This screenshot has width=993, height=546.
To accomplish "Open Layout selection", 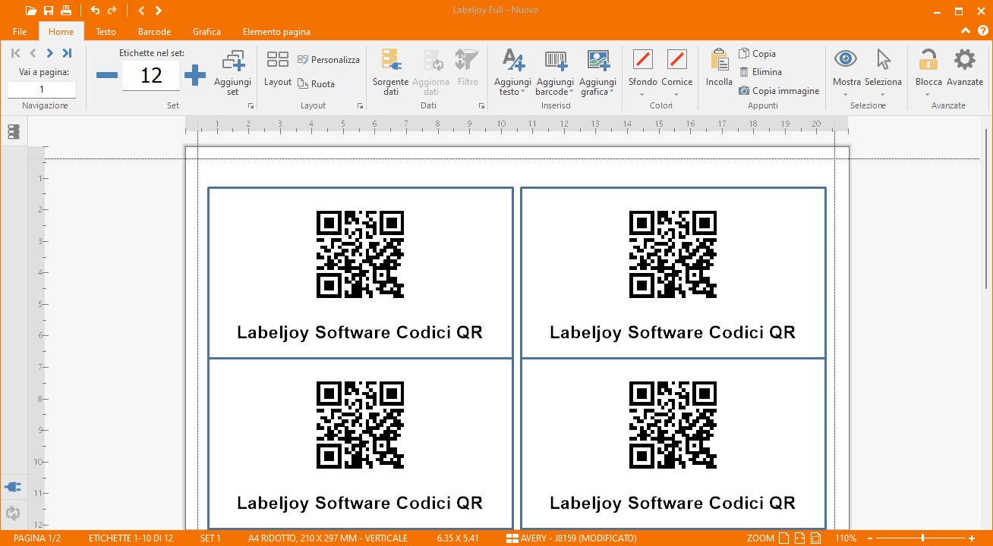I will pyautogui.click(x=278, y=68).
